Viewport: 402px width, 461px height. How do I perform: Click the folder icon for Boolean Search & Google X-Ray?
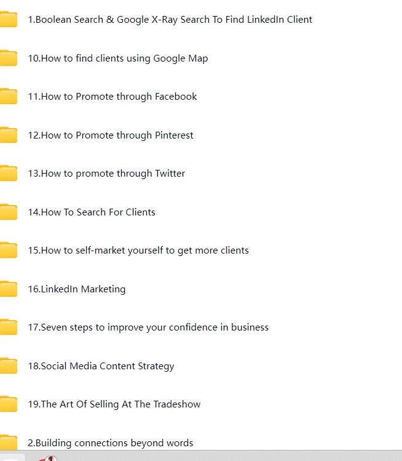tap(8, 20)
